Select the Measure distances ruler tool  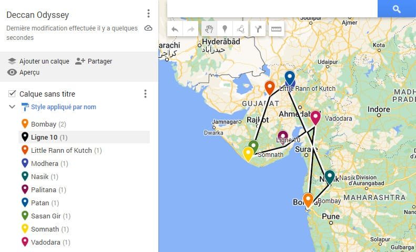coord(276,29)
